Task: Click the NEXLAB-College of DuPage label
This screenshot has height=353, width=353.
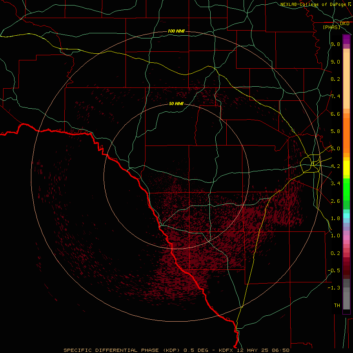Action: tap(313, 4)
